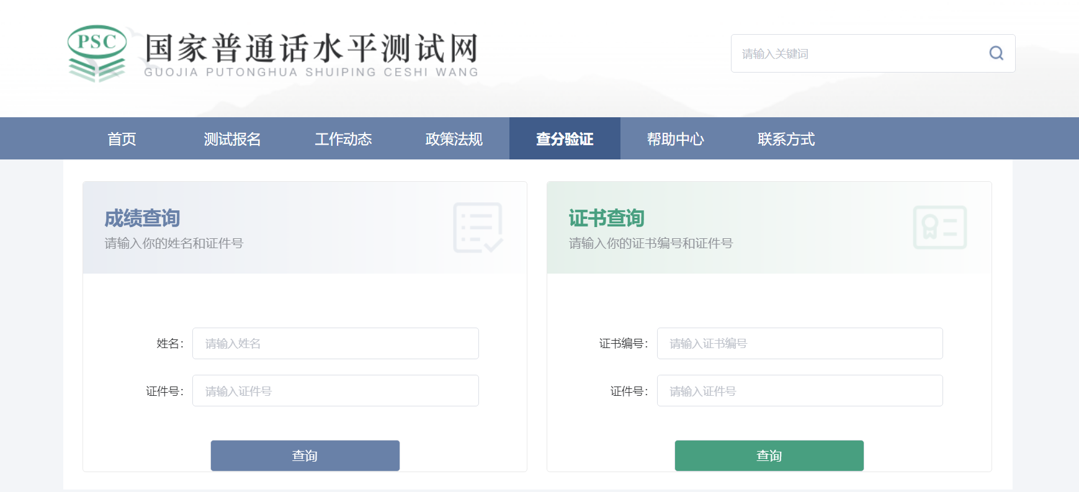Click the 证书编号 input field

pyautogui.click(x=799, y=344)
